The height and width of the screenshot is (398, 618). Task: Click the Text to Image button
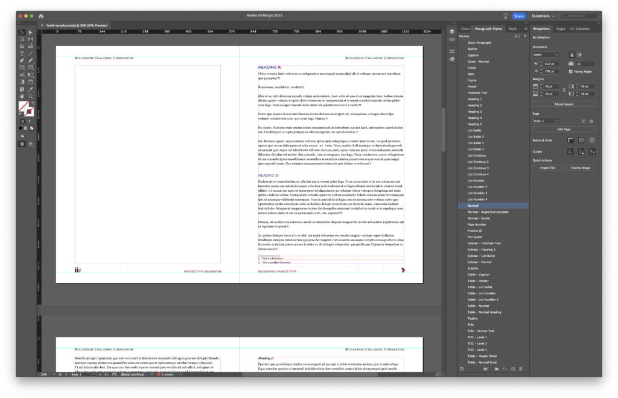[580, 168]
